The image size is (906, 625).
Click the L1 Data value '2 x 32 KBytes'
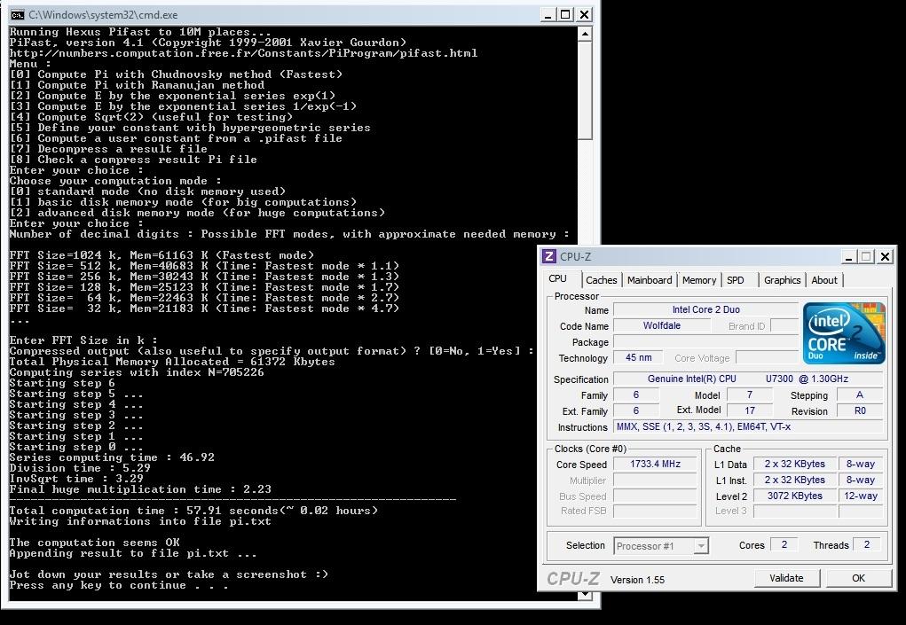pos(794,464)
